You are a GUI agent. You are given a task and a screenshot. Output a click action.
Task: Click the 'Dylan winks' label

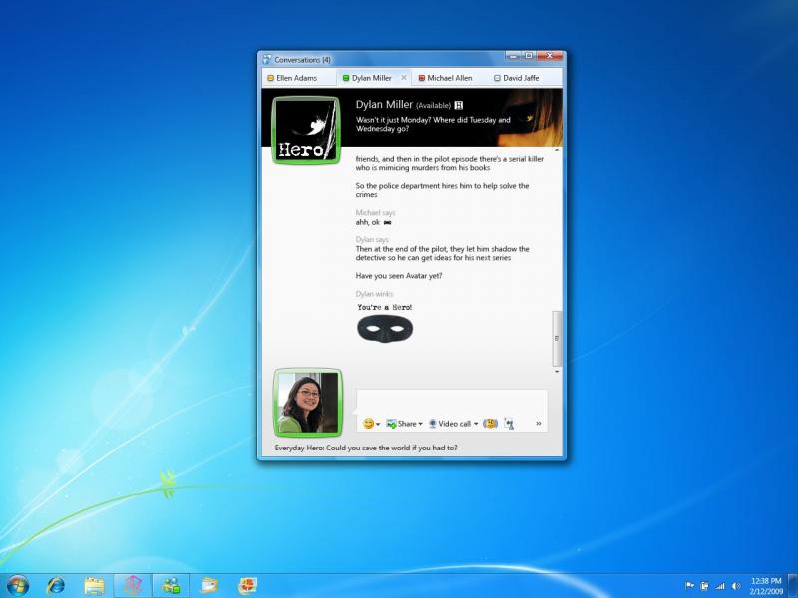[375, 294]
